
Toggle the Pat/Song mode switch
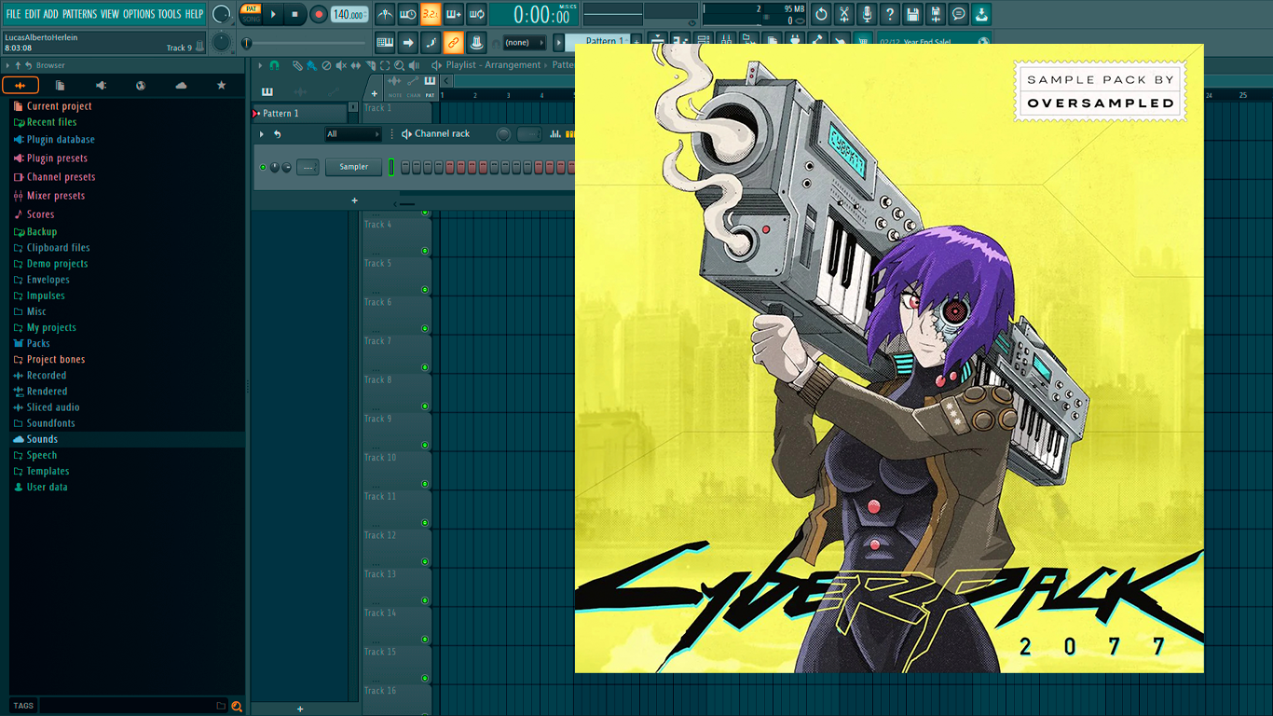pos(251,13)
